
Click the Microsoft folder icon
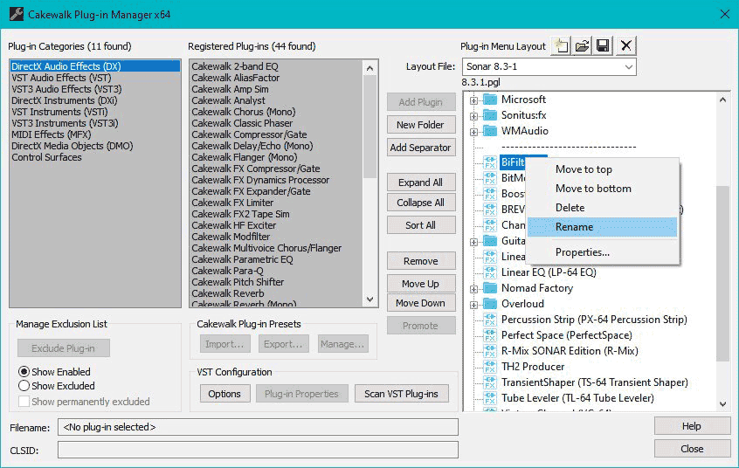[489, 100]
